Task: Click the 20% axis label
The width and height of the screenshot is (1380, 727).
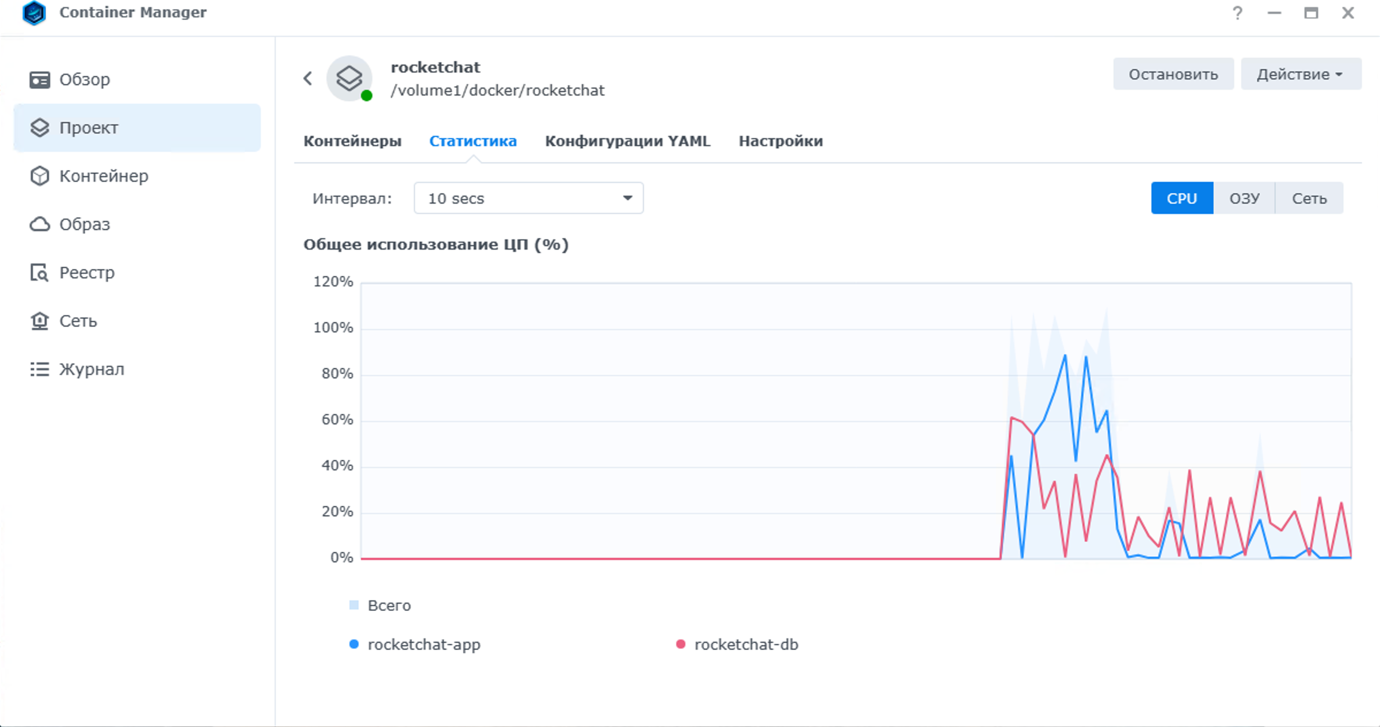Action: [337, 512]
